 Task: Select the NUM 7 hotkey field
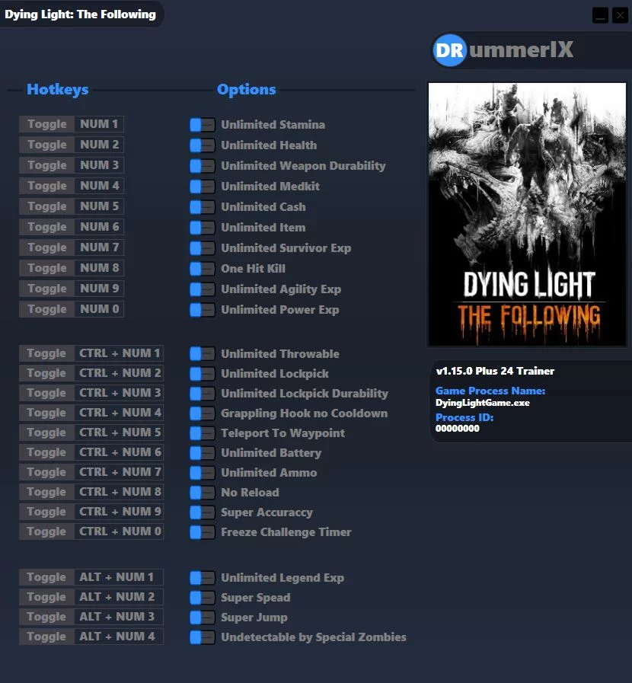click(x=99, y=247)
